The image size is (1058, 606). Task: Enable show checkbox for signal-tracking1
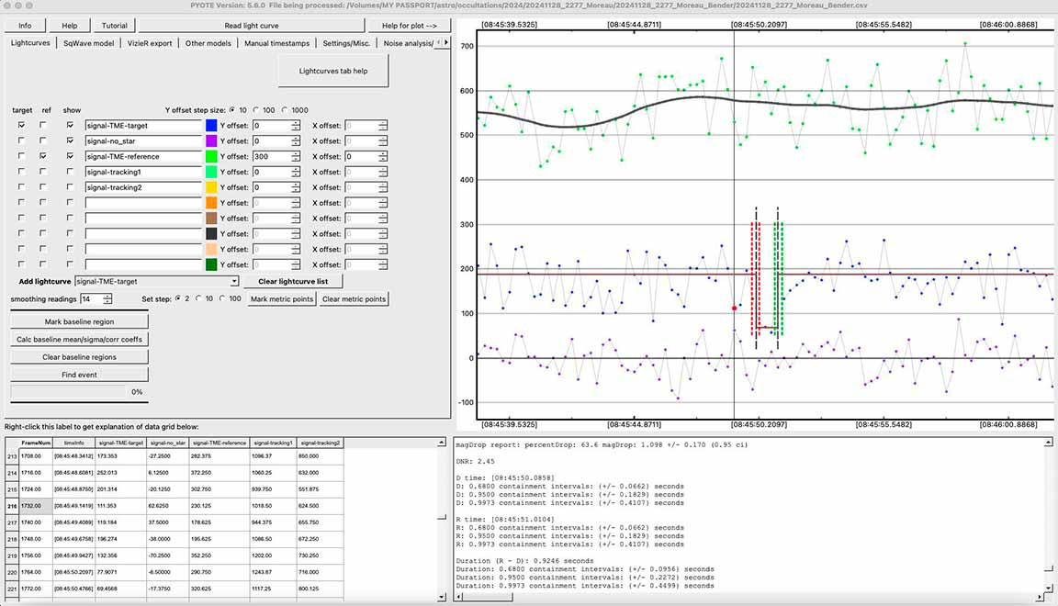(70, 172)
